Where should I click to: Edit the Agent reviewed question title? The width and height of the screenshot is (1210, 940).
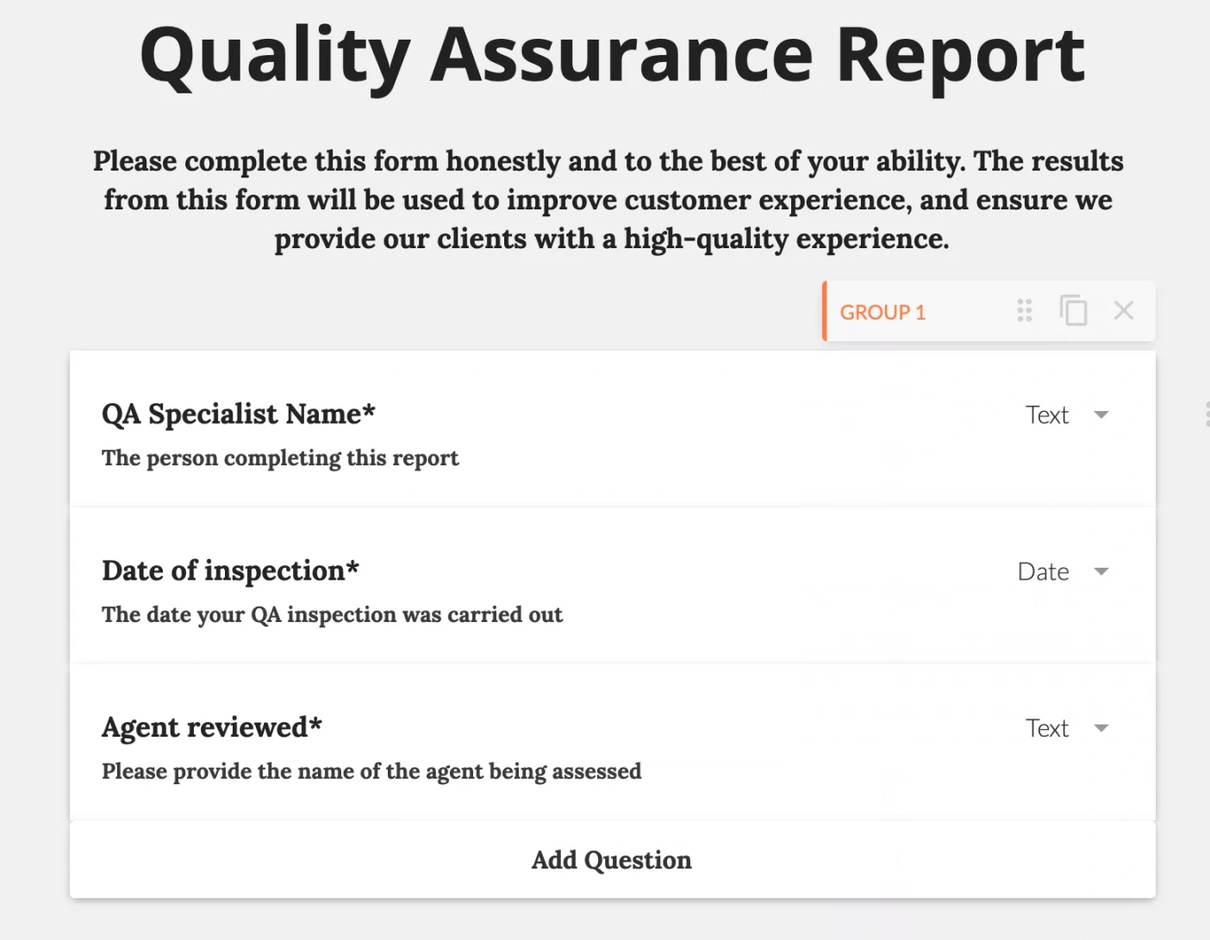coord(212,728)
